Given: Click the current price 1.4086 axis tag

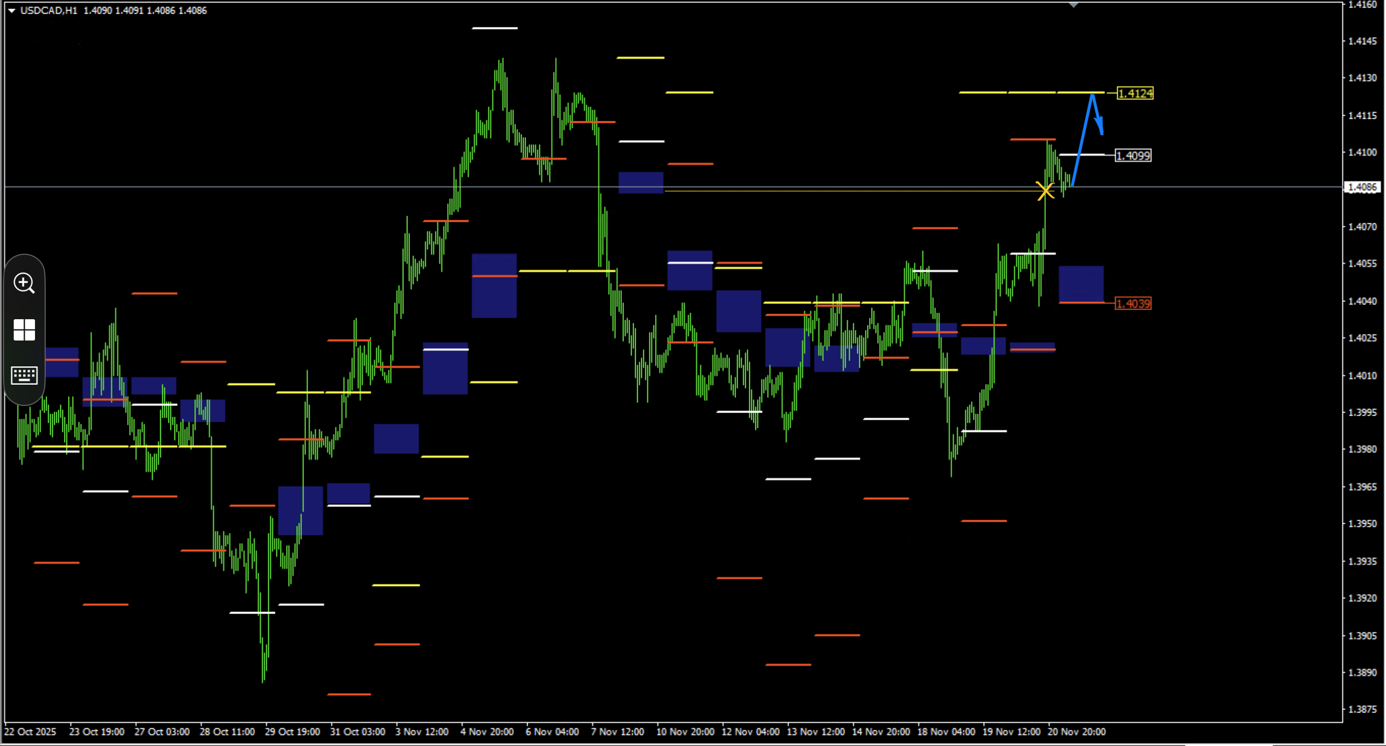Looking at the screenshot, I should pyautogui.click(x=1363, y=187).
